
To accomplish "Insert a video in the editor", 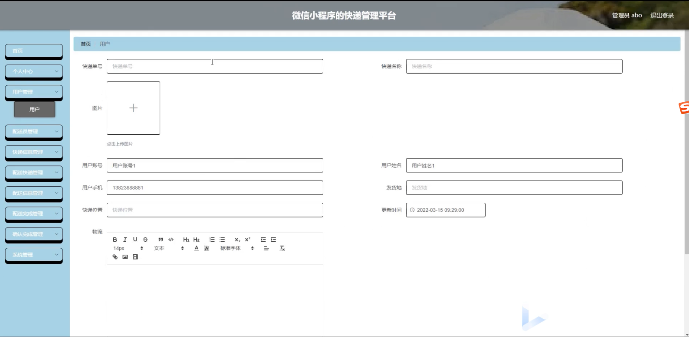I will pyautogui.click(x=135, y=257).
